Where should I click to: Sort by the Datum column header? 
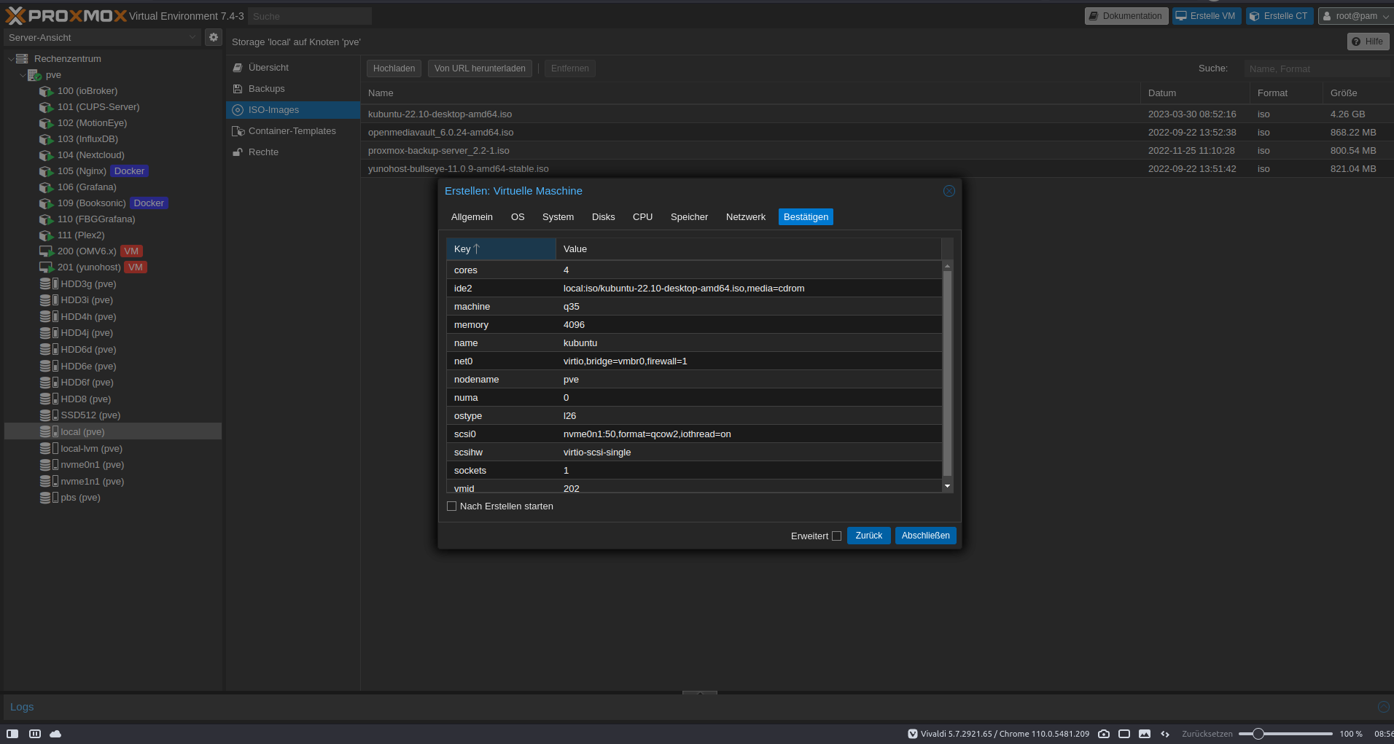(1195, 93)
